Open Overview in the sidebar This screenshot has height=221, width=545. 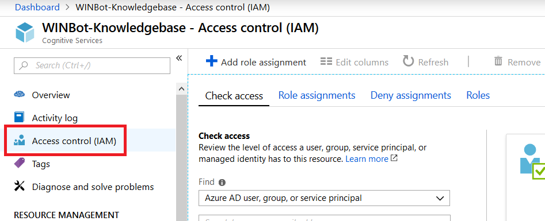tap(51, 95)
